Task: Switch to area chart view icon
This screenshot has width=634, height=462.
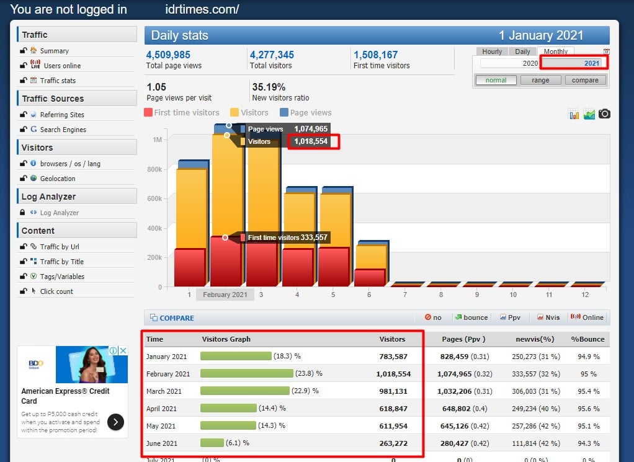Action: (589, 113)
